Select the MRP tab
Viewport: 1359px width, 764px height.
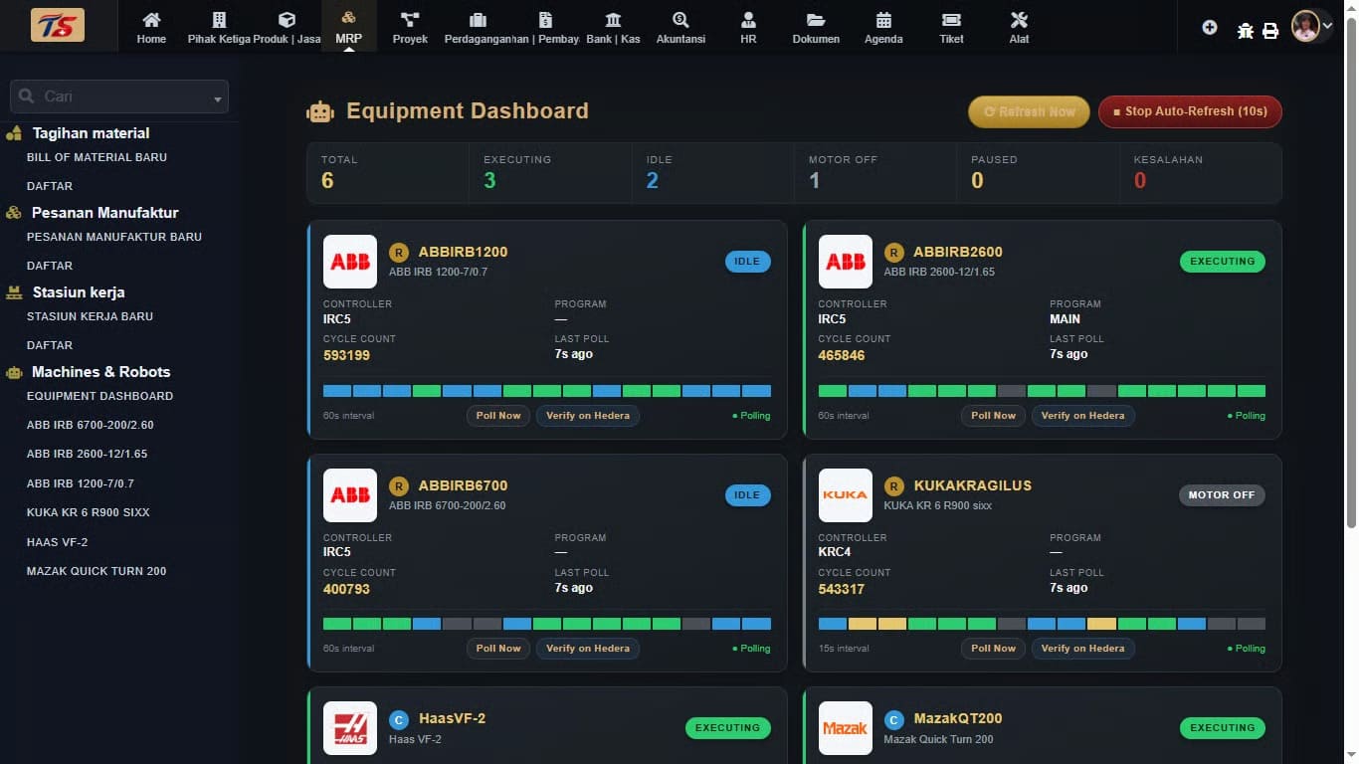pyautogui.click(x=349, y=26)
